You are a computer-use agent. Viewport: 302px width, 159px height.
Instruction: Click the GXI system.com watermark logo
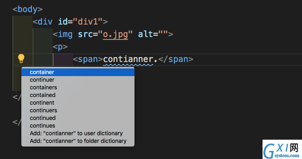click(x=282, y=149)
